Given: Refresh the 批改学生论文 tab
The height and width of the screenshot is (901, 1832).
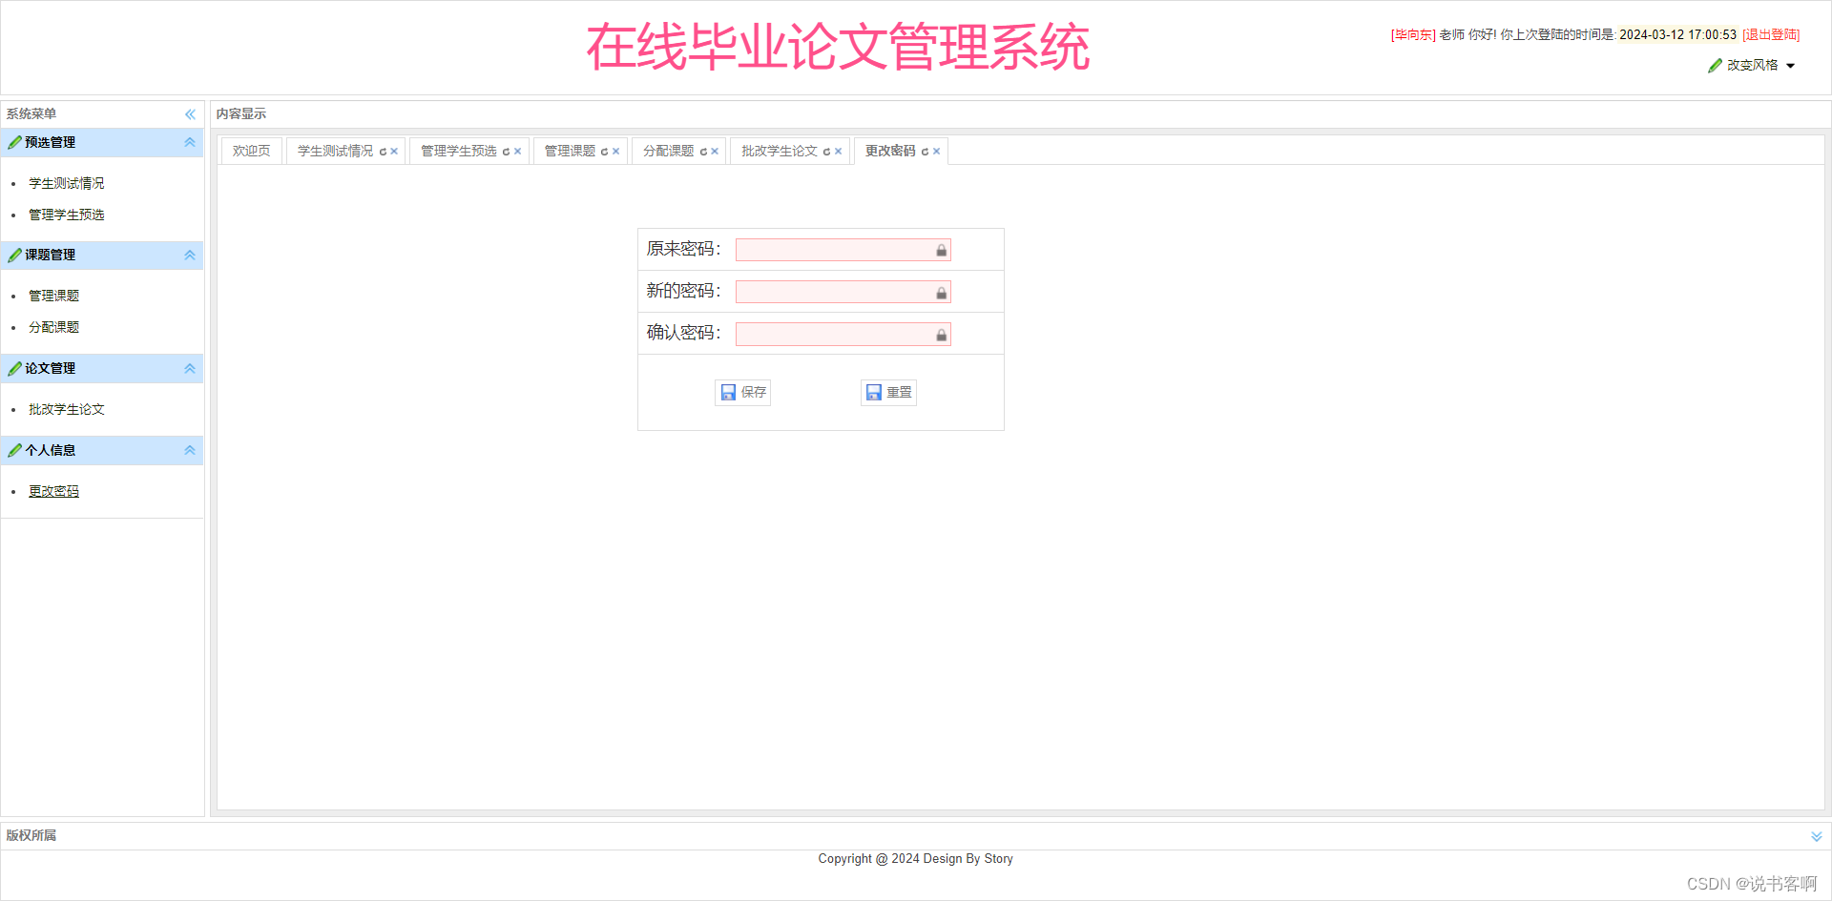Looking at the screenshot, I should click(x=827, y=152).
